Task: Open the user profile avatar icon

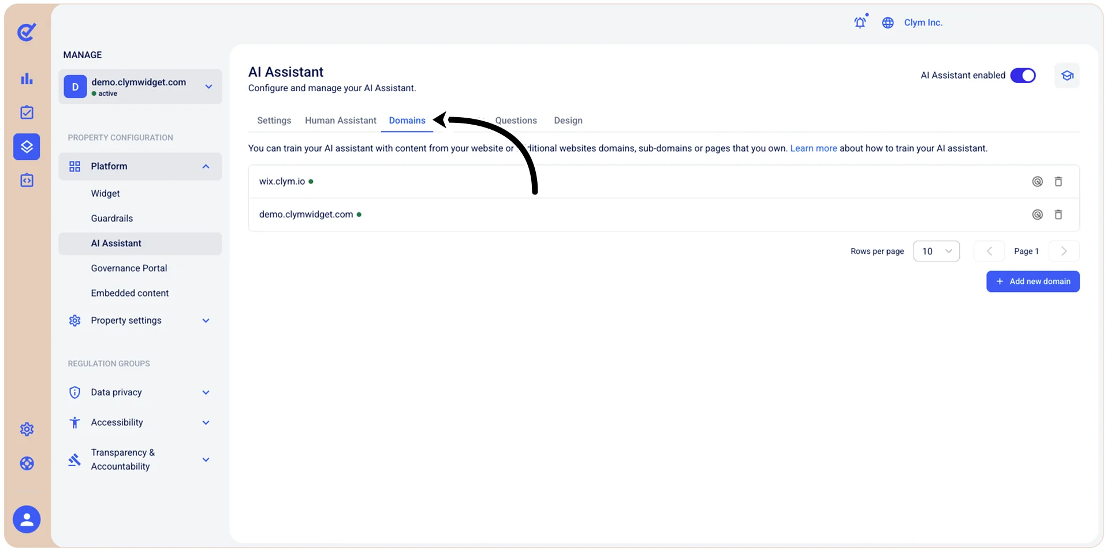Action: tap(27, 520)
